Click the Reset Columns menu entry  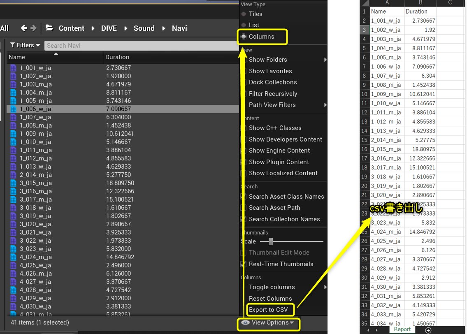(x=270, y=299)
